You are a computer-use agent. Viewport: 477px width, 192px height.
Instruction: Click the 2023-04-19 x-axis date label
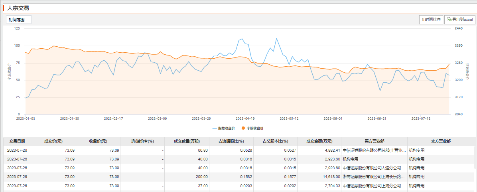point(245,119)
